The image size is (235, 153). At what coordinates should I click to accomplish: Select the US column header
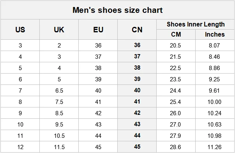(x=20, y=30)
